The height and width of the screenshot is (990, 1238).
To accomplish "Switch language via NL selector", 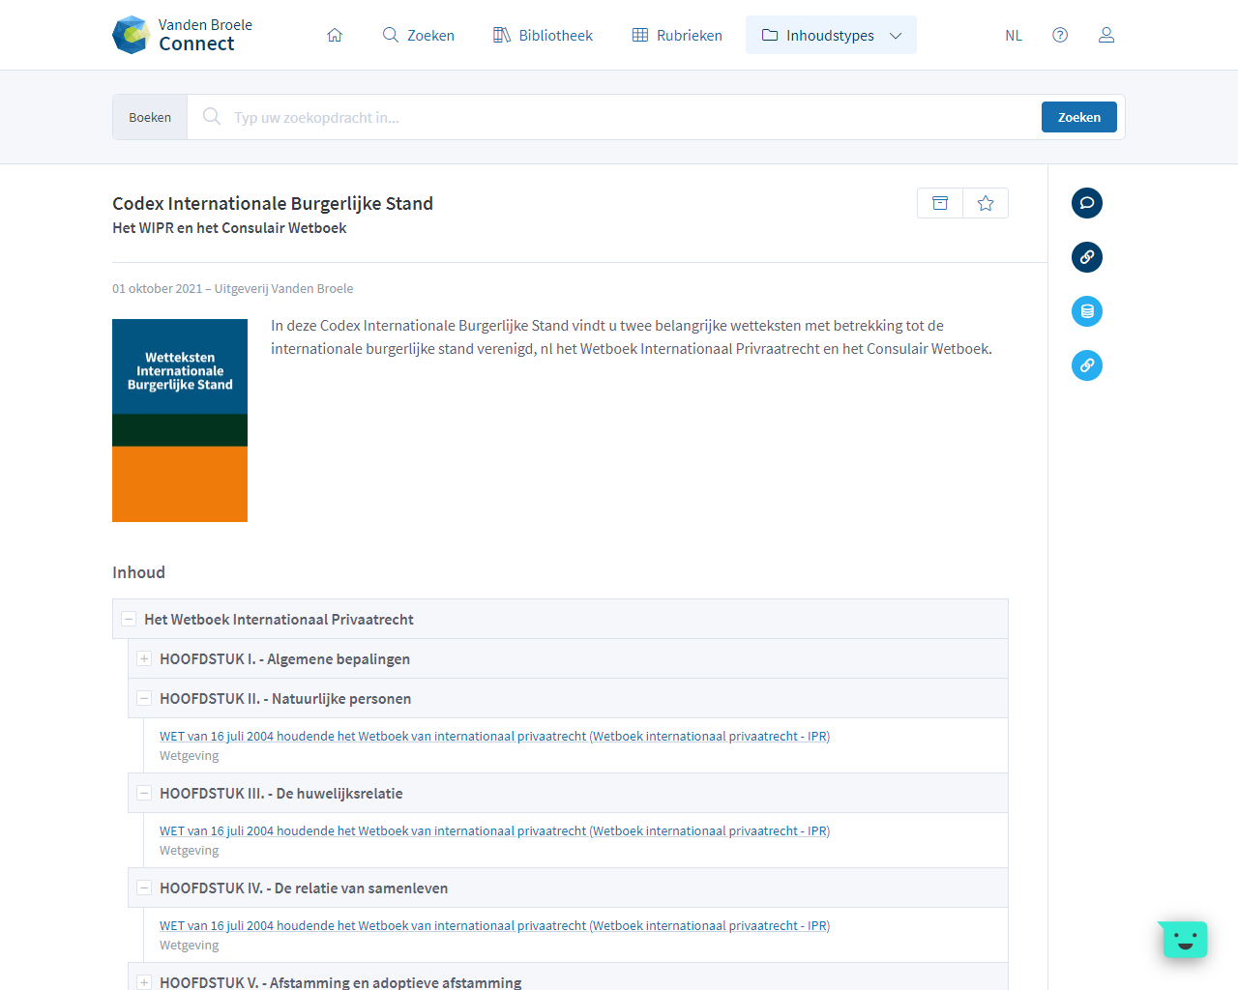I will coord(1014,36).
